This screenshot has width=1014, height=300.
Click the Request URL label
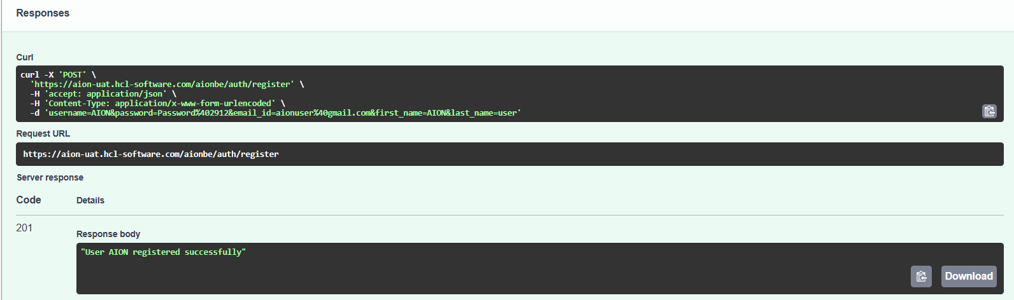pos(43,133)
